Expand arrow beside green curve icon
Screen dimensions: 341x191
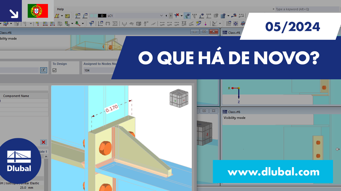(x=72, y=24)
